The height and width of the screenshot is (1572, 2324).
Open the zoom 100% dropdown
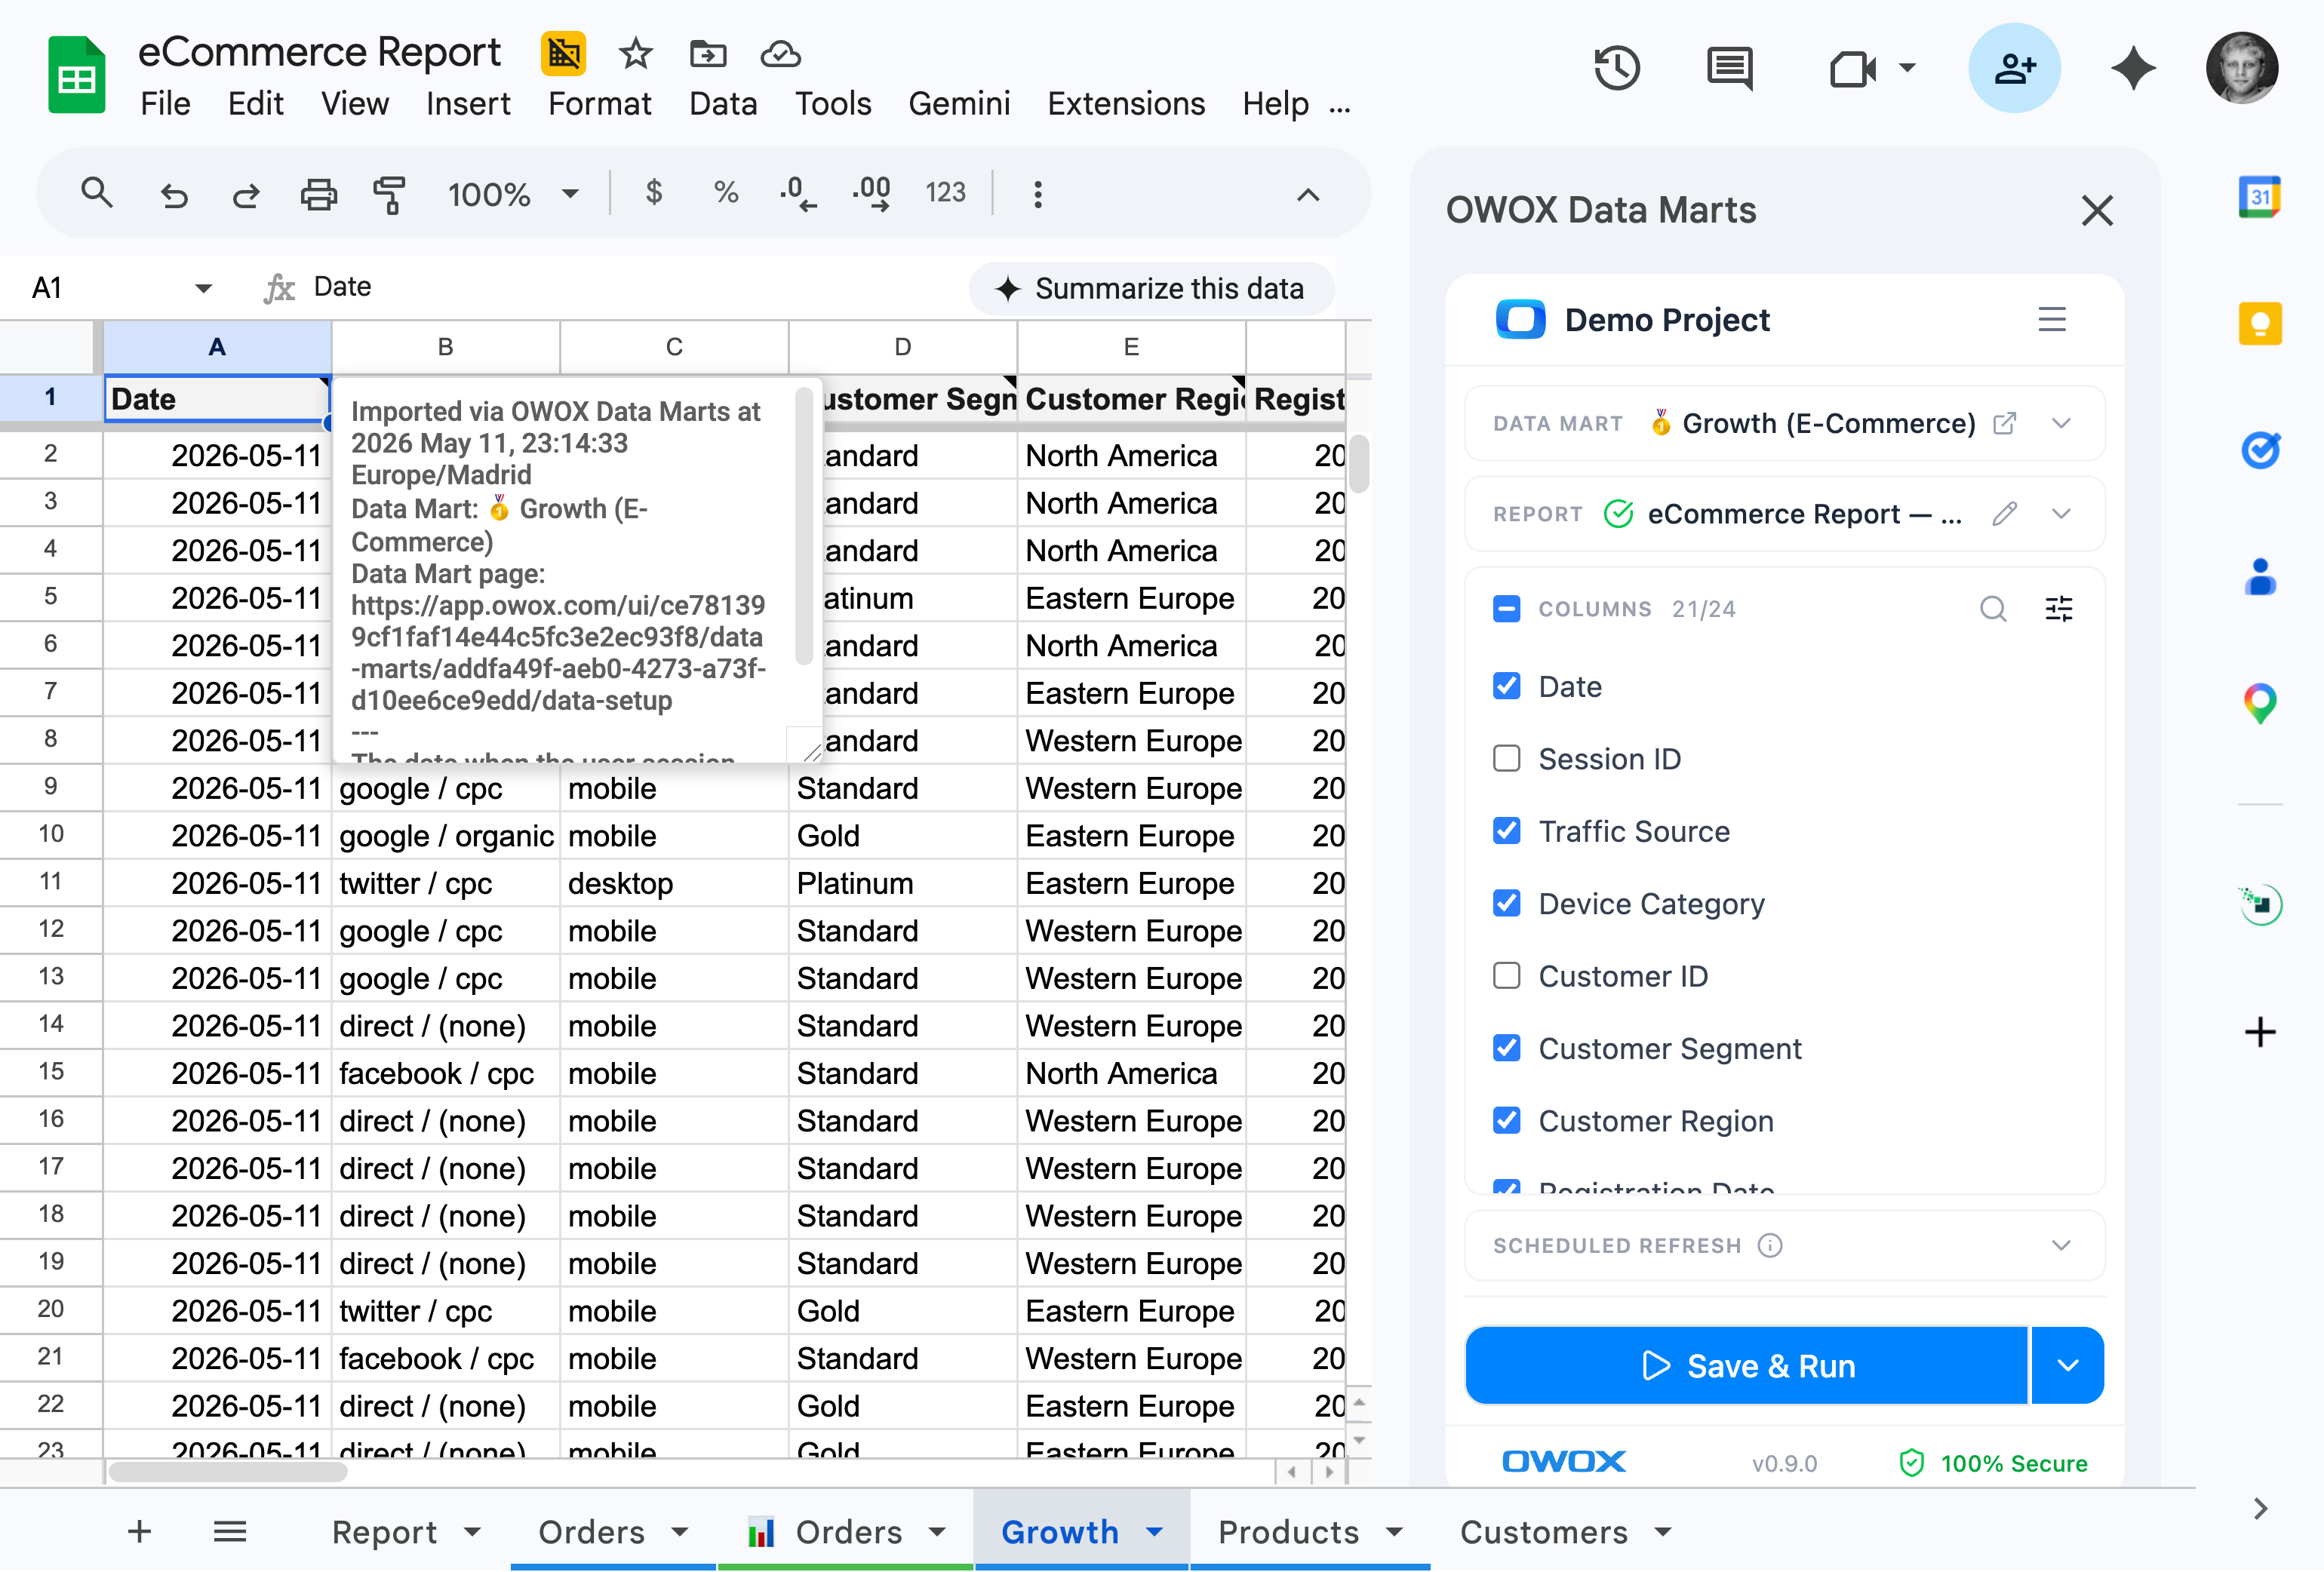click(514, 194)
